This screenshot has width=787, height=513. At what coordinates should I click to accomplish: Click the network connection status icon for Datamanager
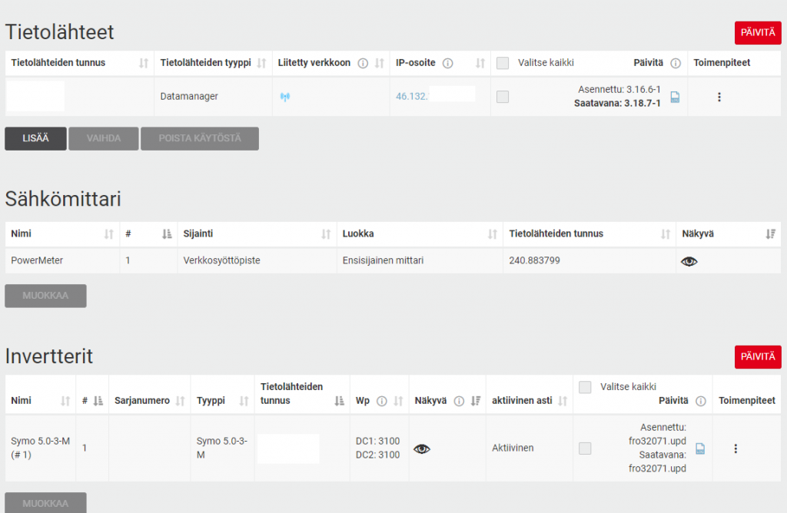click(x=285, y=98)
